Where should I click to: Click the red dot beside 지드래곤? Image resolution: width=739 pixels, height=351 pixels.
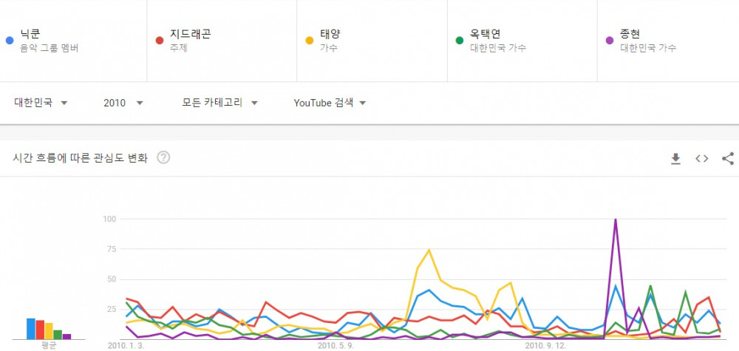pos(160,41)
